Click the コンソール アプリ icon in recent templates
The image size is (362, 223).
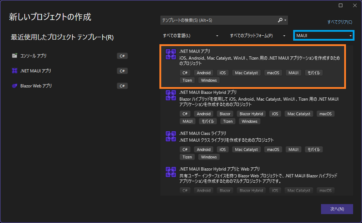[15, 56]
